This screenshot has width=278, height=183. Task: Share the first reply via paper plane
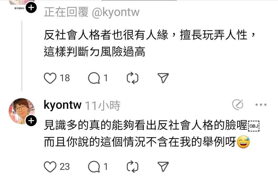[163, 78]
